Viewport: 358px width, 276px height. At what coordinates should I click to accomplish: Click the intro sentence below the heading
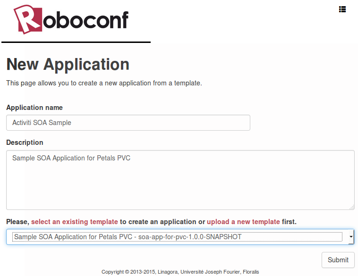pyautogui.click(x=104, y=83)
